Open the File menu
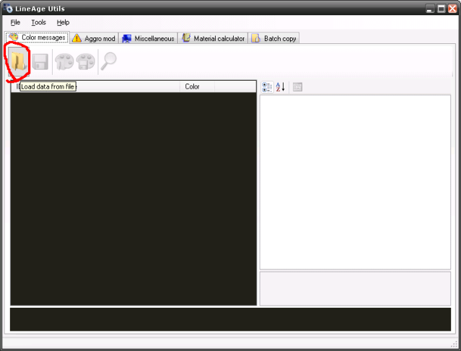 (15, 22)
